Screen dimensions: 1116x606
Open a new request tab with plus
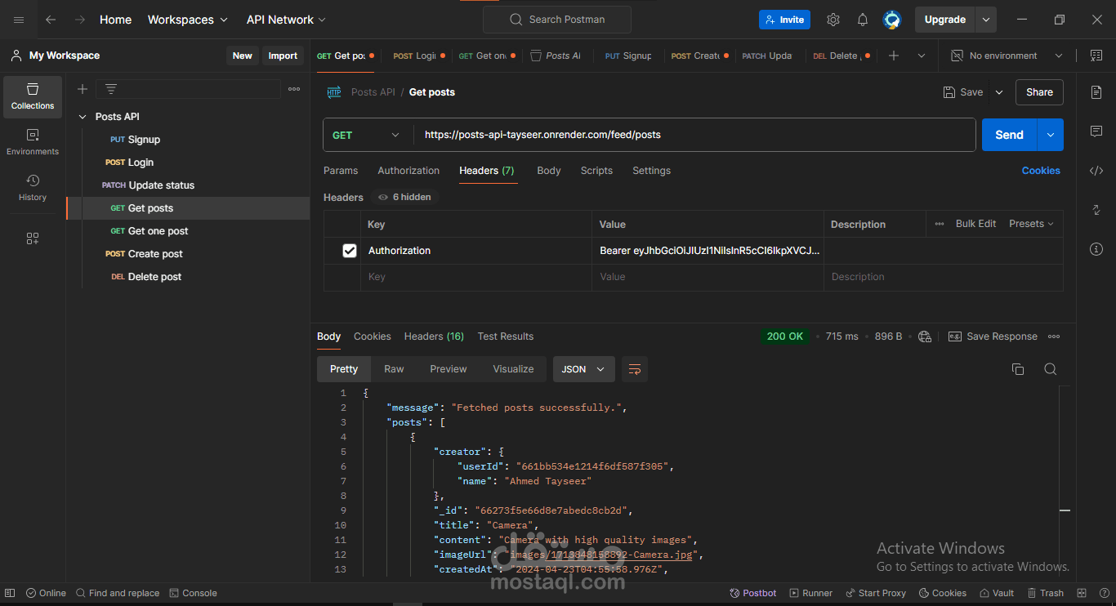coord(894,56)
